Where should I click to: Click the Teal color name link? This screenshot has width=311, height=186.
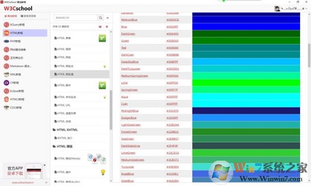[x=124, y=48]
